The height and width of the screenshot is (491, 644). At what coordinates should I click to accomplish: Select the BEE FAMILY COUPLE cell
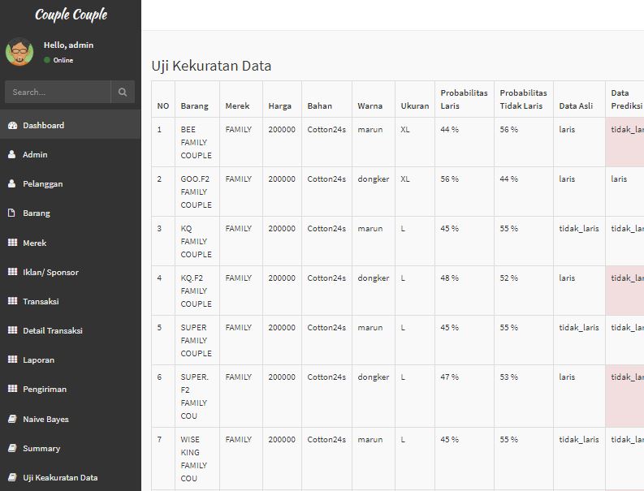click(x=197, y=142)
